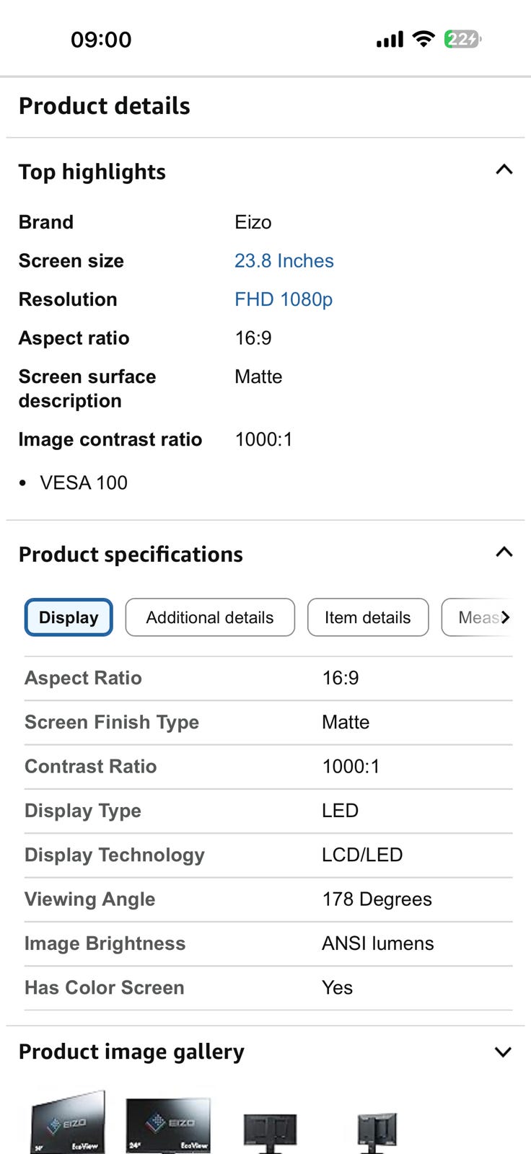Viewport: 531px width, 1154px height.
Task: Open the Item details tab
Action: point(368,617)
